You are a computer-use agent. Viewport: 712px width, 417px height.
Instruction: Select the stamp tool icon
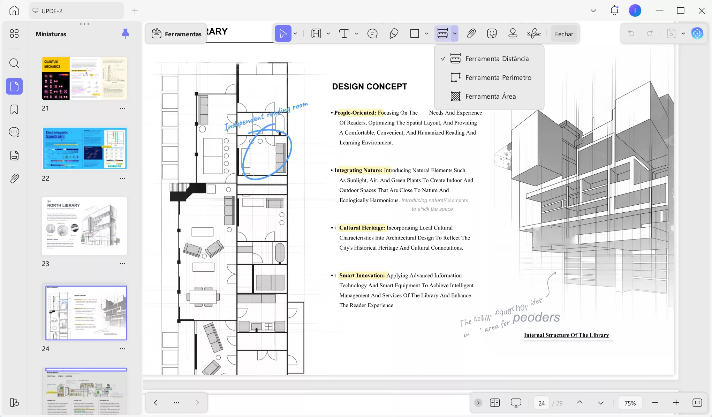coord(513,33)
